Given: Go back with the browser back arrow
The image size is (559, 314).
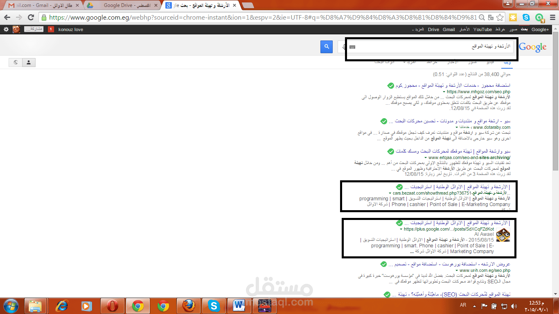Looking at the screenshot, I should [7, 17].
